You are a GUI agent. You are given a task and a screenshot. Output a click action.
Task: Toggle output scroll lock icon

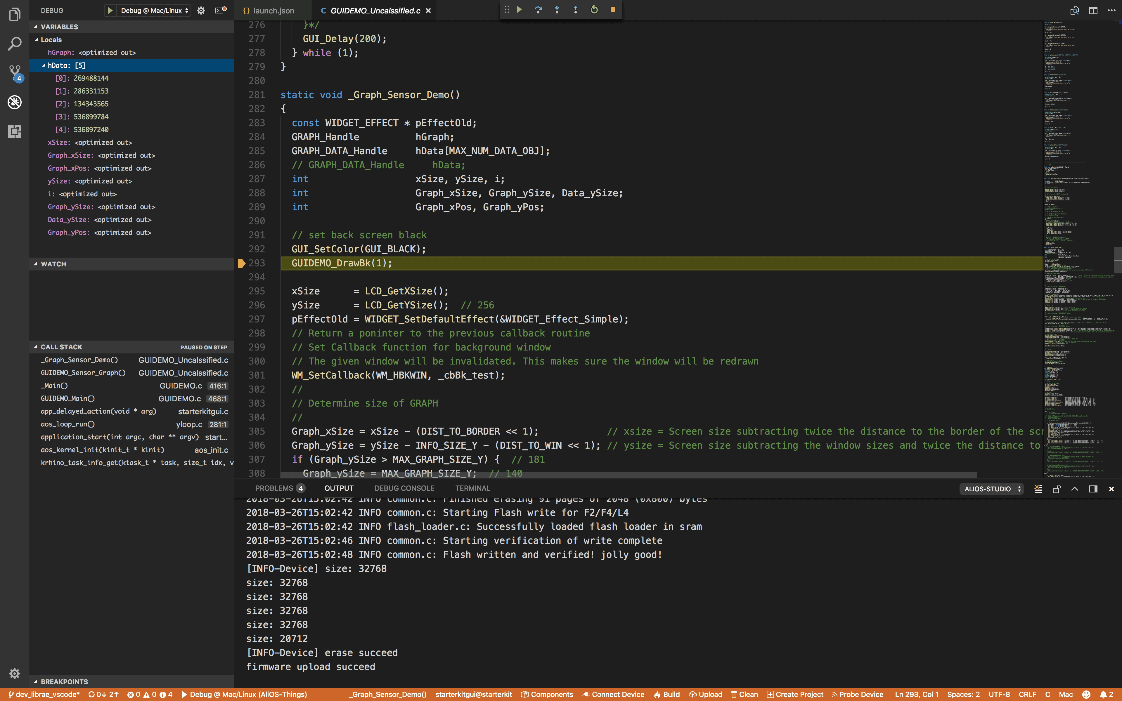click(1056, 489)
